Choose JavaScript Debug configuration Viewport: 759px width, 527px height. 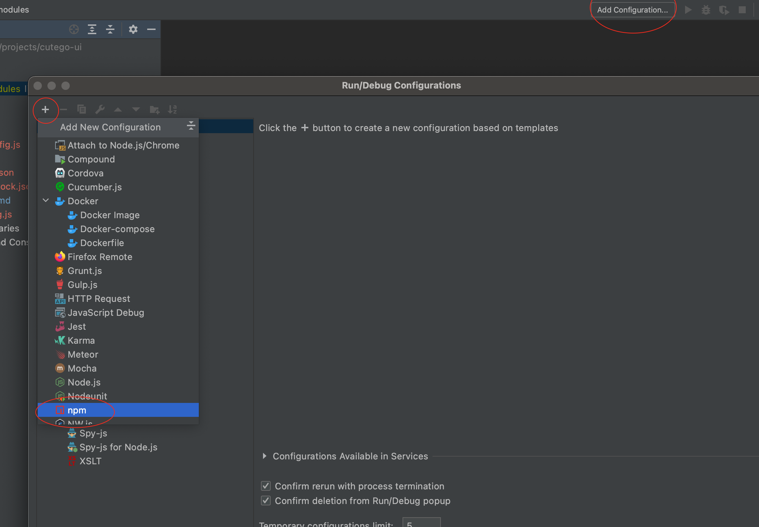(118, 313)
